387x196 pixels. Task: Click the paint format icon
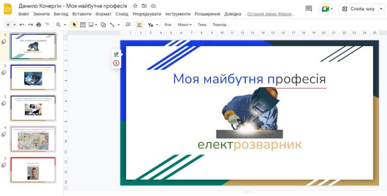coord(47,25)
